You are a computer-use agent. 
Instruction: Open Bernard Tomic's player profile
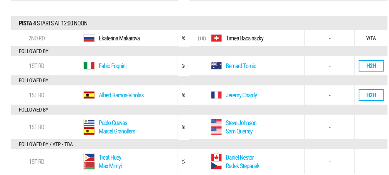coord(241,66)
